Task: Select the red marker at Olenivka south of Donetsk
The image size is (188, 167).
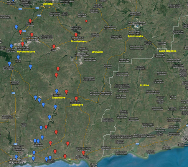Action: (30, 21)
